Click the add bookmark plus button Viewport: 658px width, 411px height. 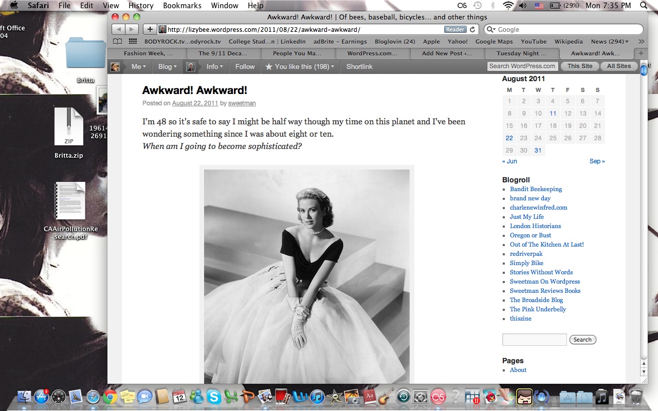click(150, 29)
